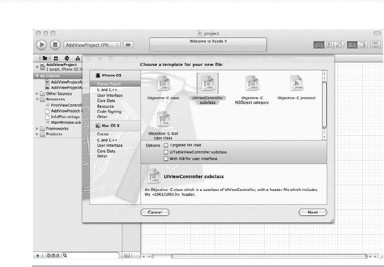This screenshot has width=384, height=267.
Task: Choose the UIViewController subclass template icon
Action: tap(207, 83)
